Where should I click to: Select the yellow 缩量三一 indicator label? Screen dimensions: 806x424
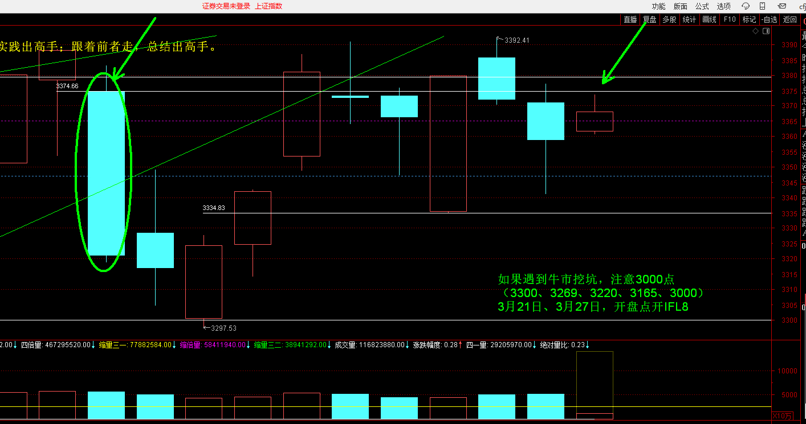137,345
